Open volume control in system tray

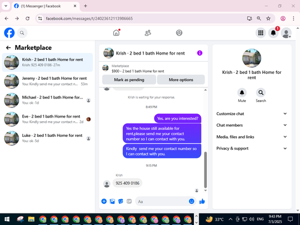tap(251, 220)
